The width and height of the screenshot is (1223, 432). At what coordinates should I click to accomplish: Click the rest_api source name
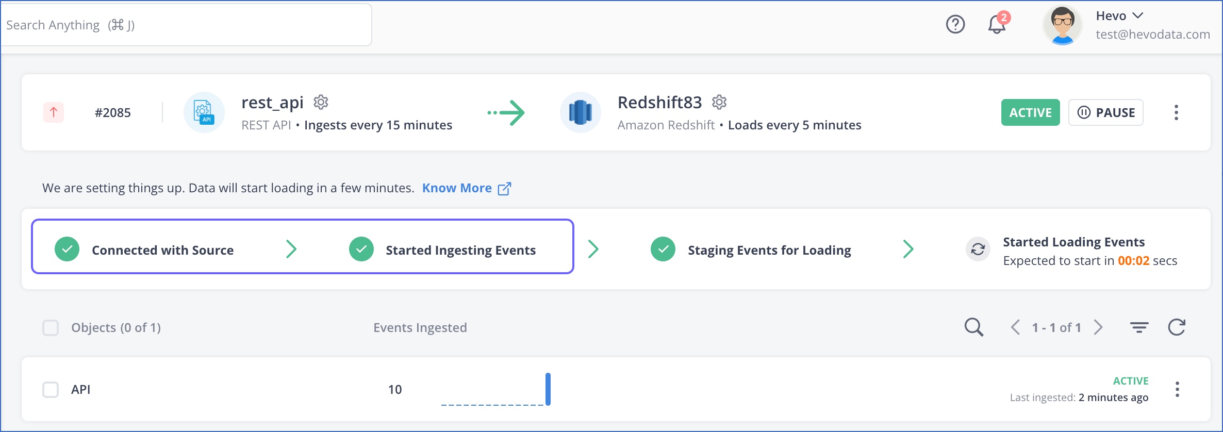272,103
